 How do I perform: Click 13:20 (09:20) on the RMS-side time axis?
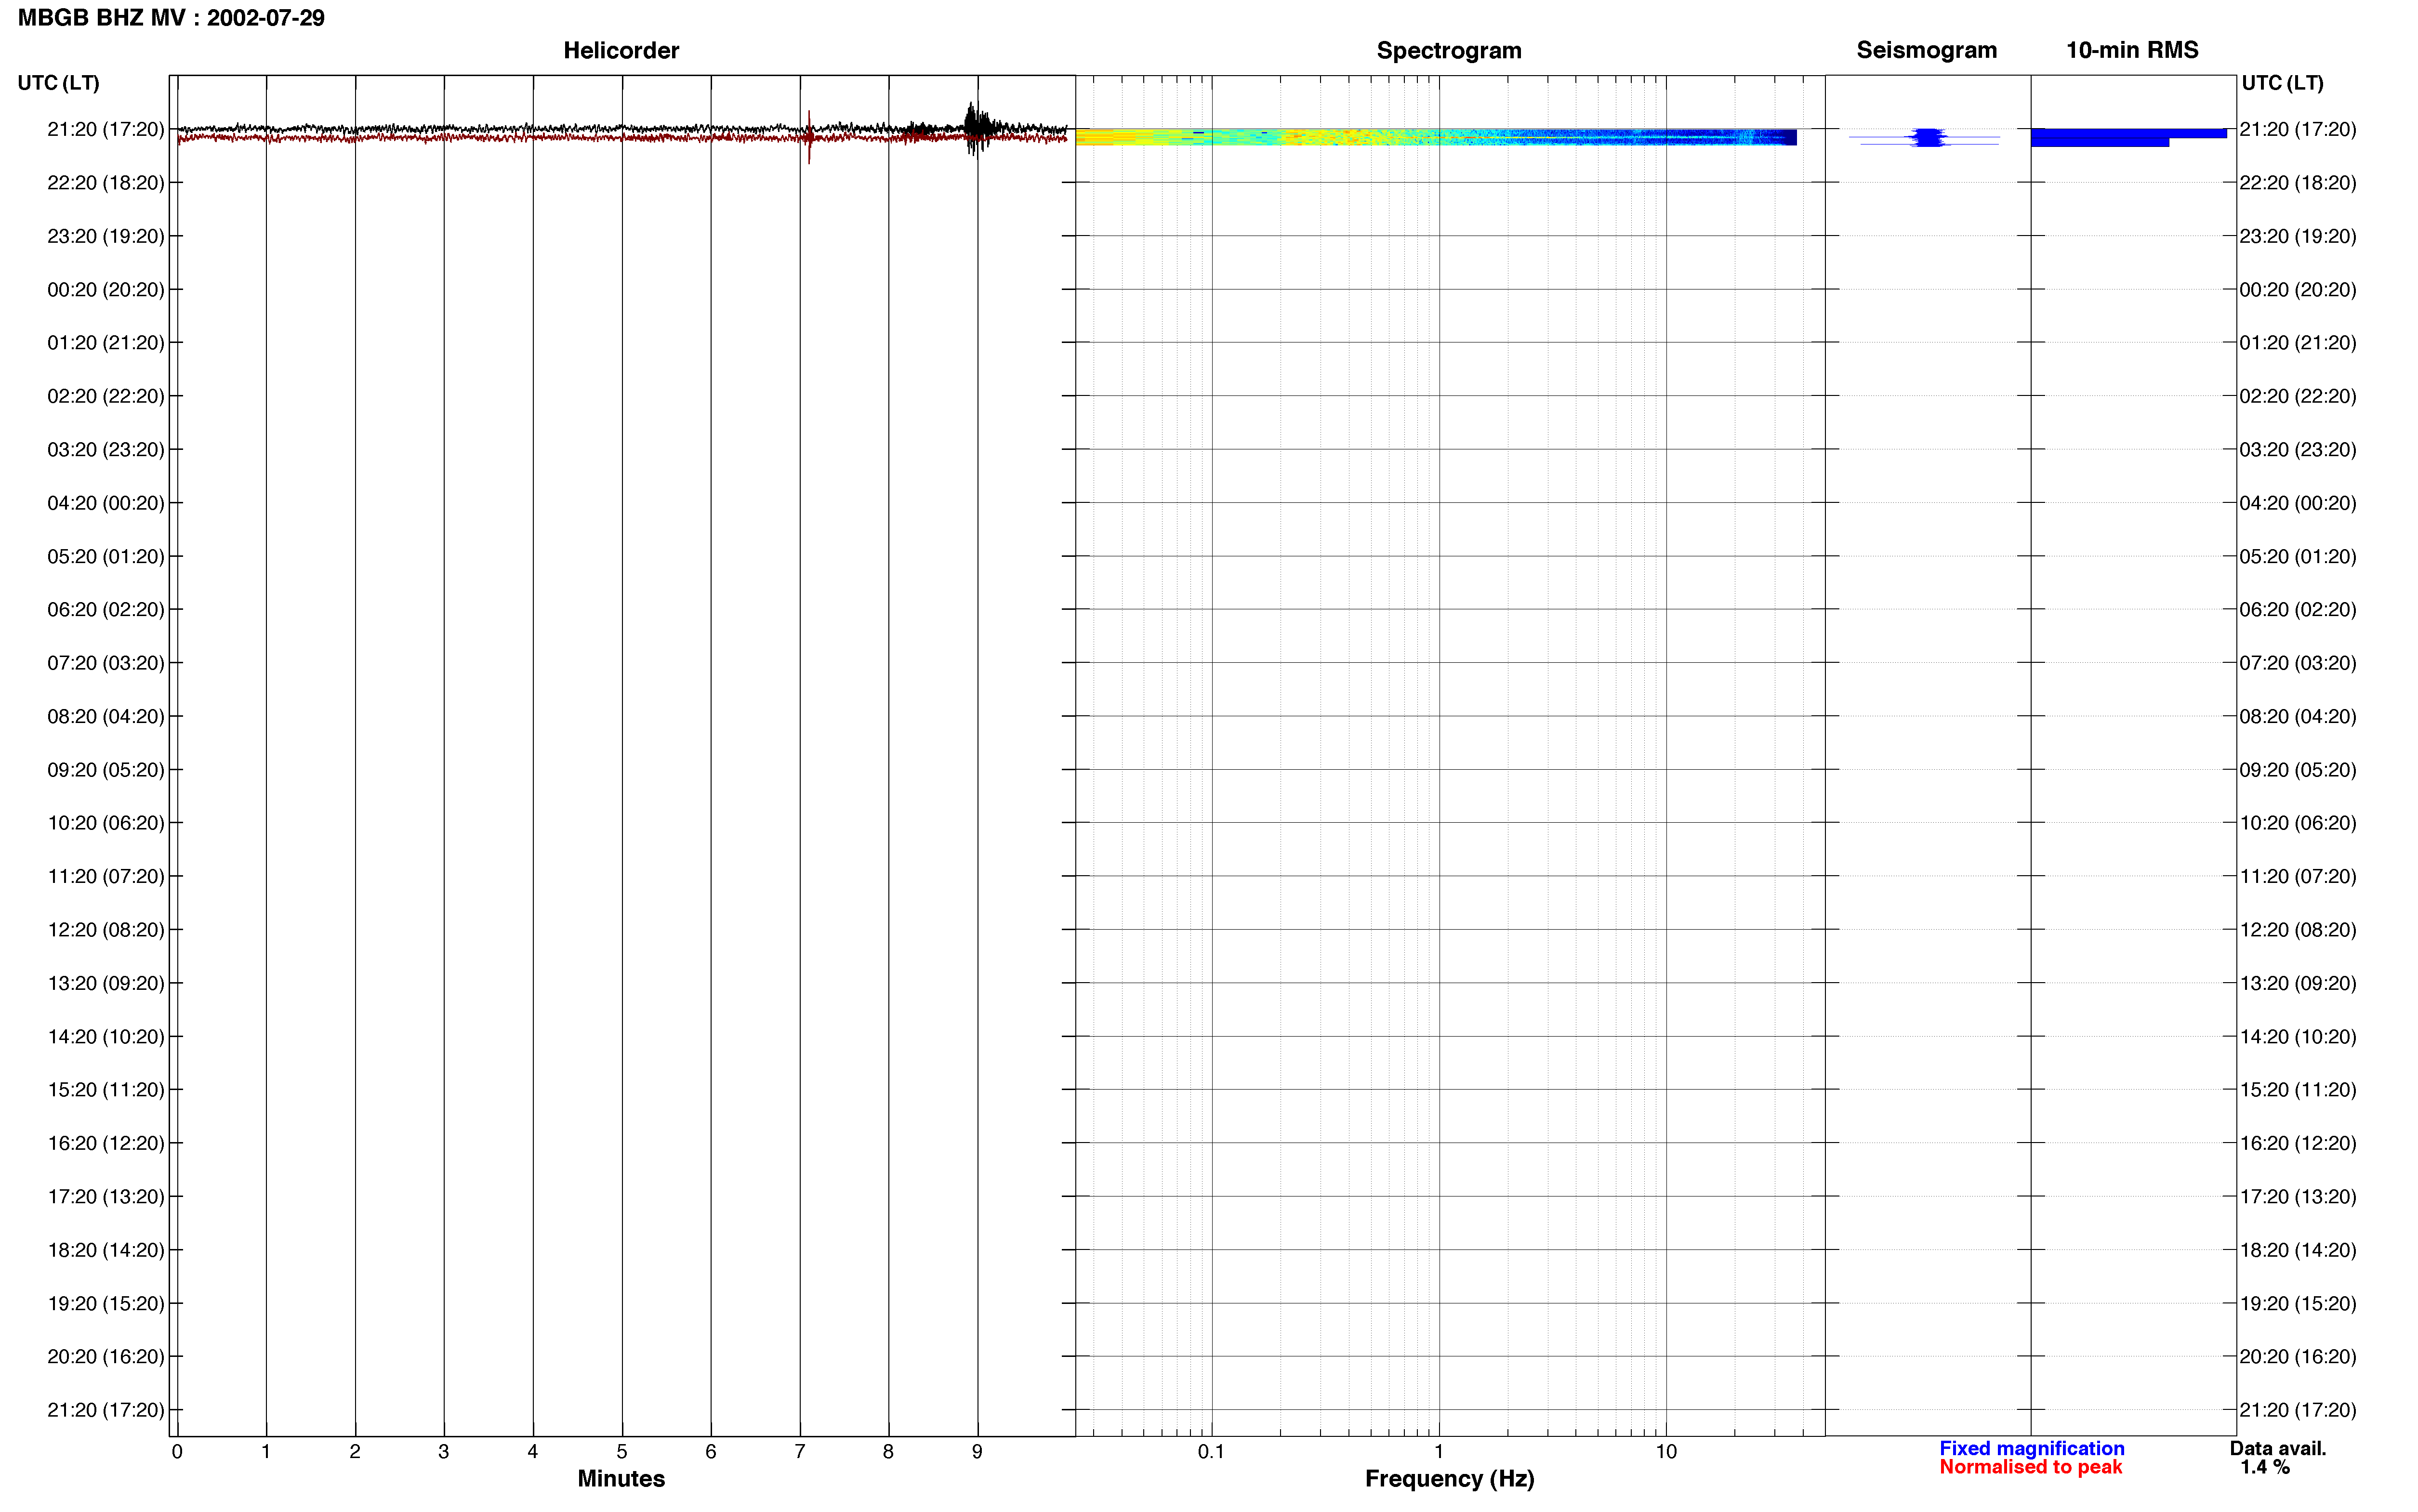coord(2298,983)
